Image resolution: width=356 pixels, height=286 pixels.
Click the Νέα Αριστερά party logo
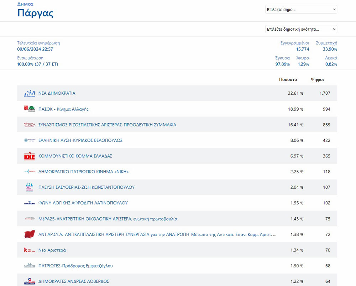click(29, 250)
